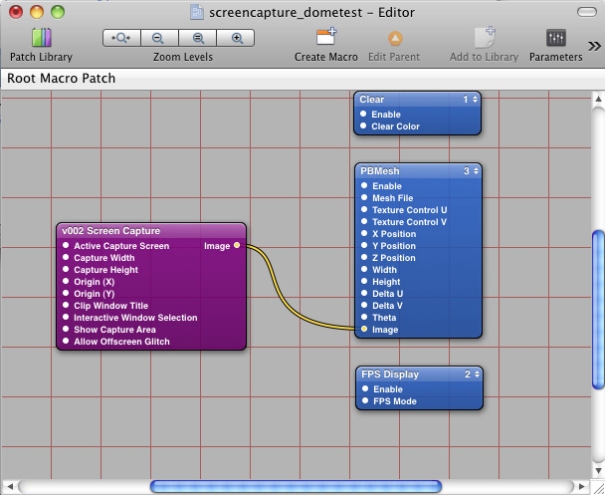Click the Capture Width port
This screenshot has height=495, width=605.
click(x=66, y=258)
